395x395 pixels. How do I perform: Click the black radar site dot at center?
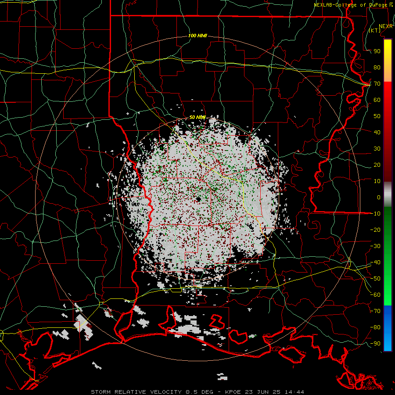[x=198, y=199]
